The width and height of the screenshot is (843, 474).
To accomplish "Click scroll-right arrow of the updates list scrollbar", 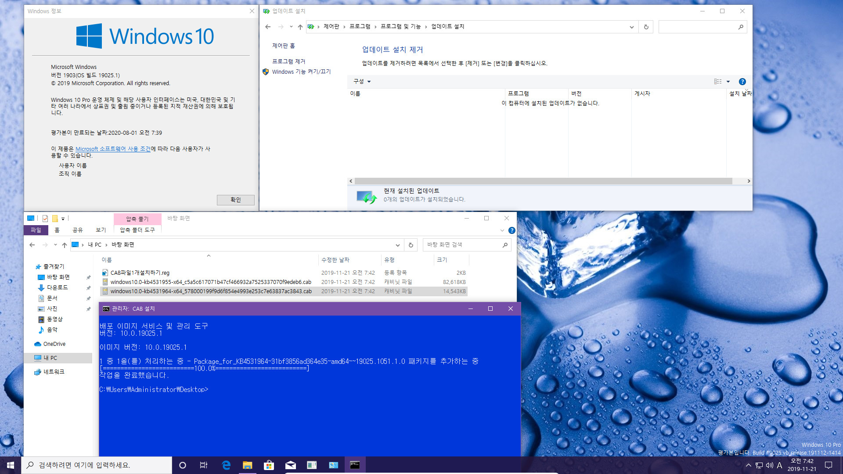I will click(x=749, y=181).
